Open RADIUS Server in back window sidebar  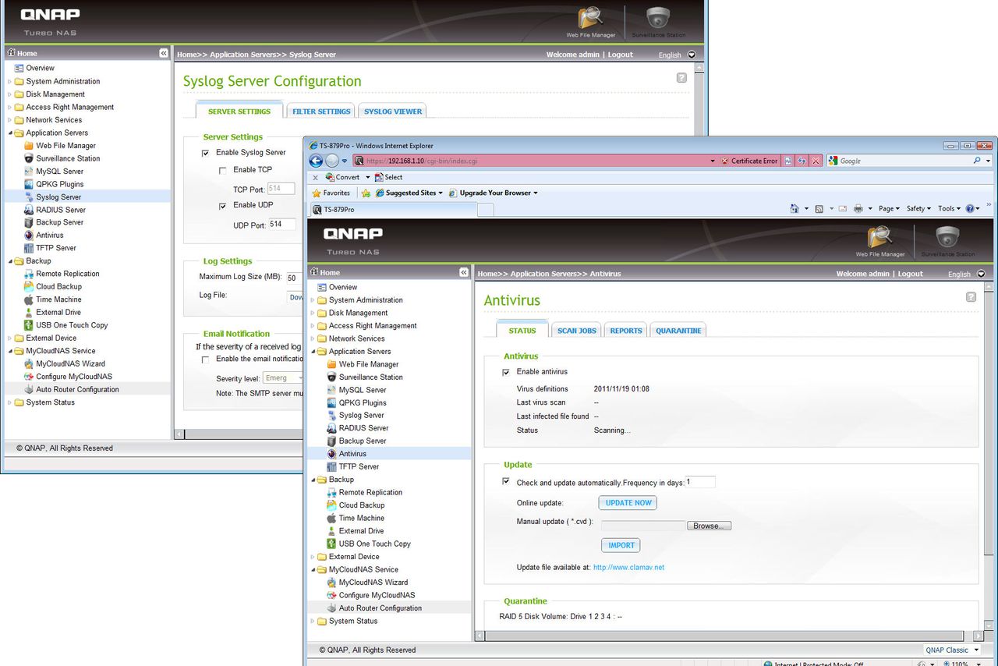click(x=61, y=210)
